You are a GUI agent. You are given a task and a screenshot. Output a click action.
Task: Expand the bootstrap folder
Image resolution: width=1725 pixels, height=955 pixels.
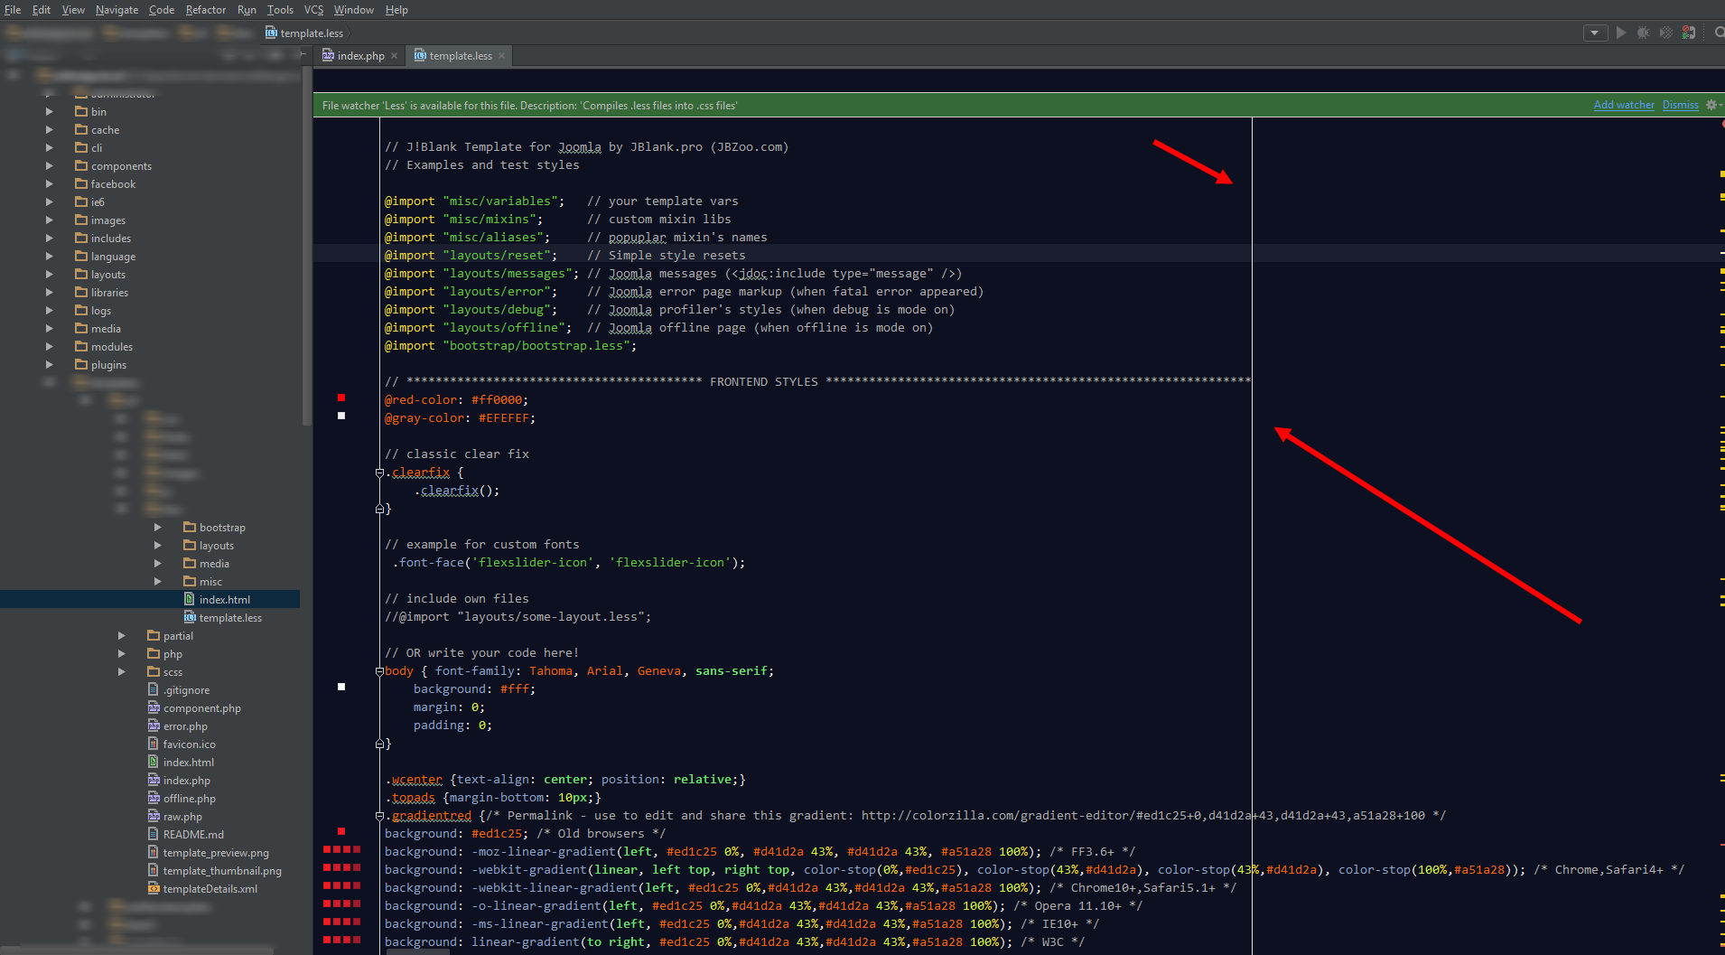coord(157,528)
